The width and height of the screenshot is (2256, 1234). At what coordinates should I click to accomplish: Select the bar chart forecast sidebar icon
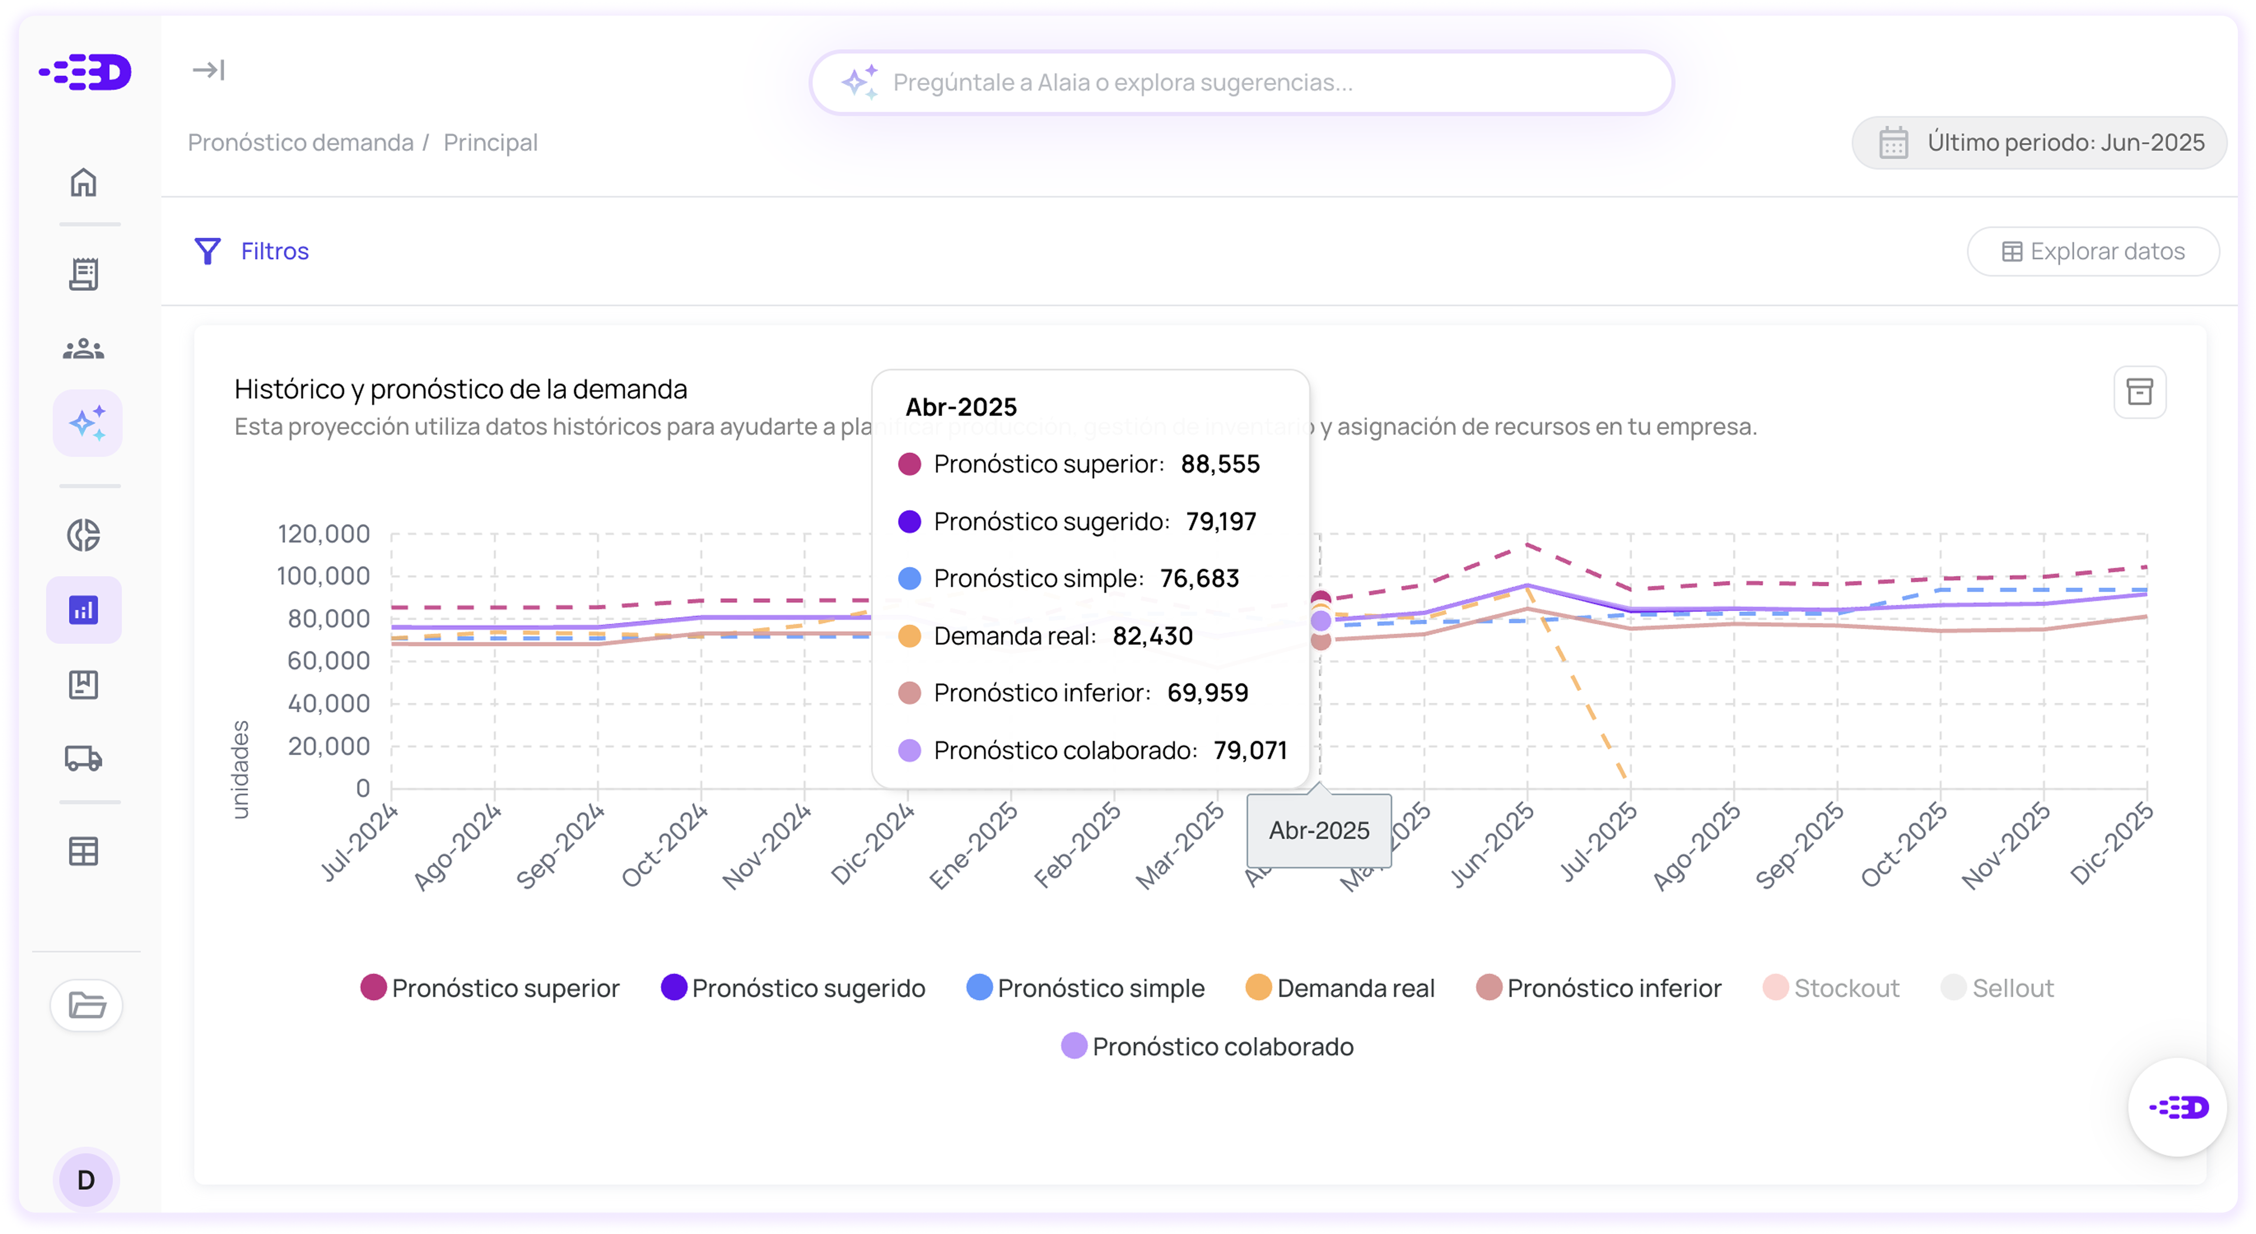(83, 610)
